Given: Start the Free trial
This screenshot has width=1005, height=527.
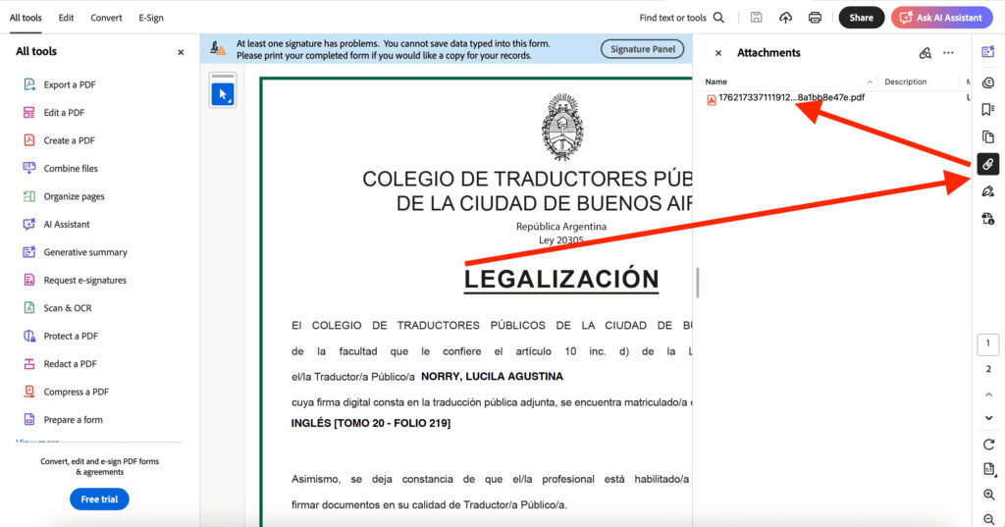Looking at the screenshot, I should tap(99, 499).
